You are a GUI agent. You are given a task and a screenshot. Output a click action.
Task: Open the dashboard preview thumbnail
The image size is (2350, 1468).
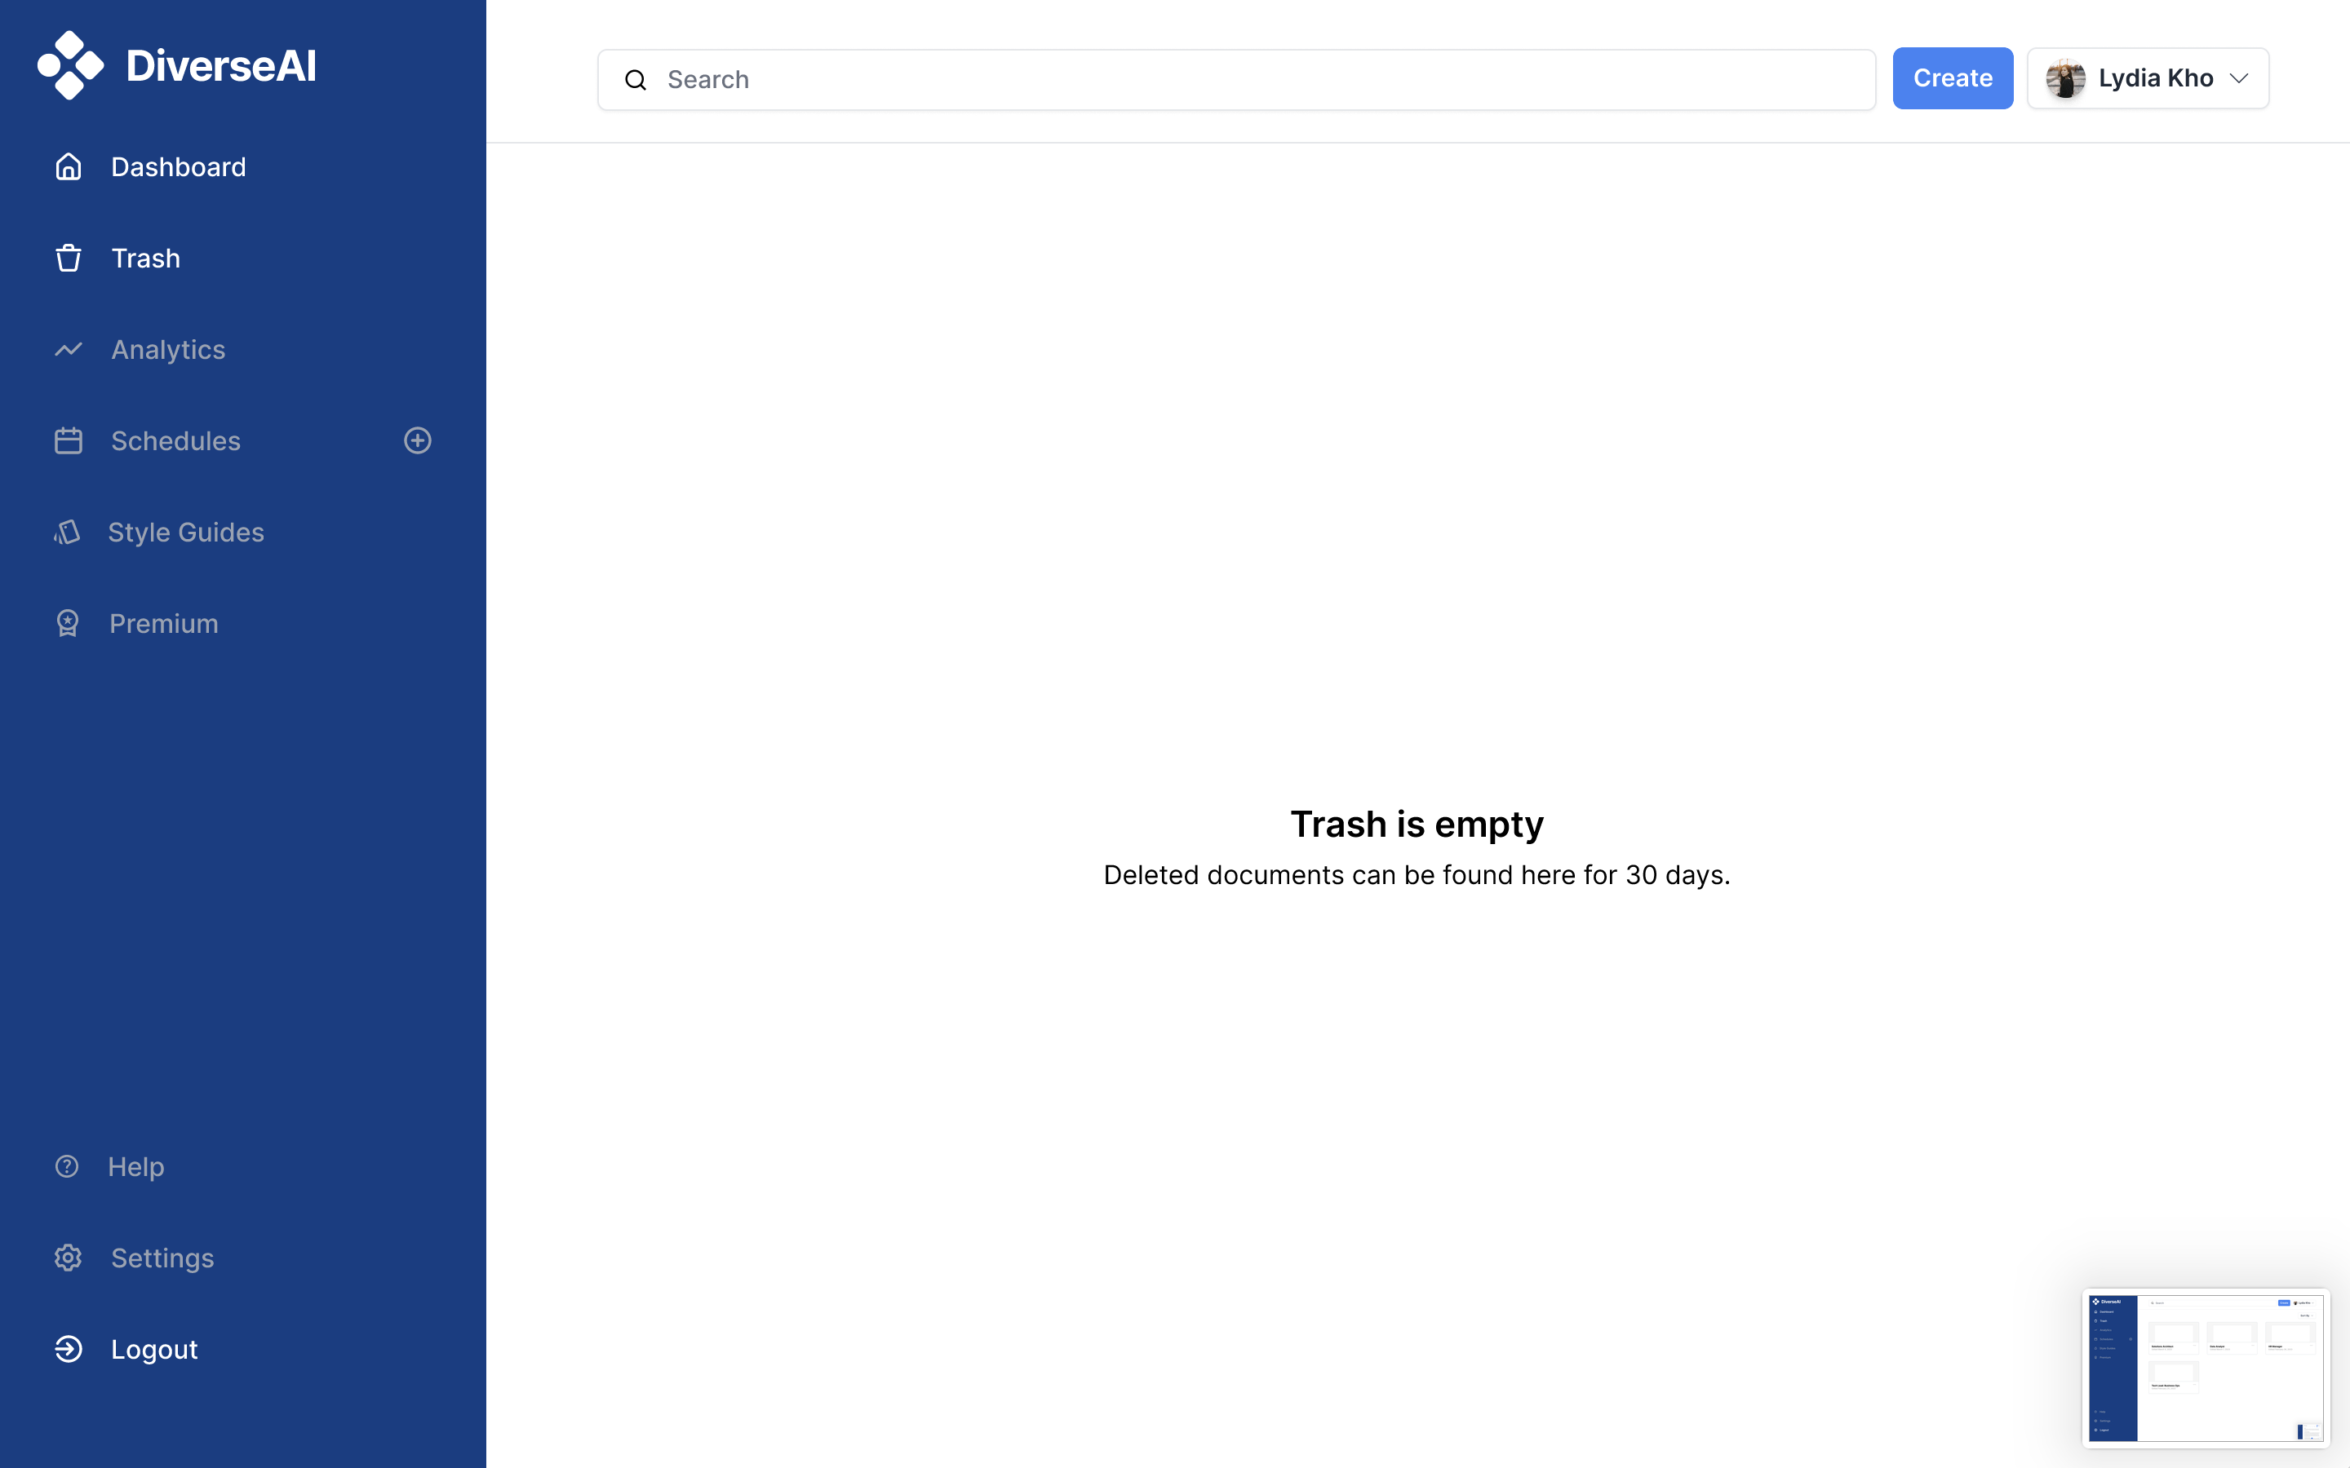coord(2206,1367)
